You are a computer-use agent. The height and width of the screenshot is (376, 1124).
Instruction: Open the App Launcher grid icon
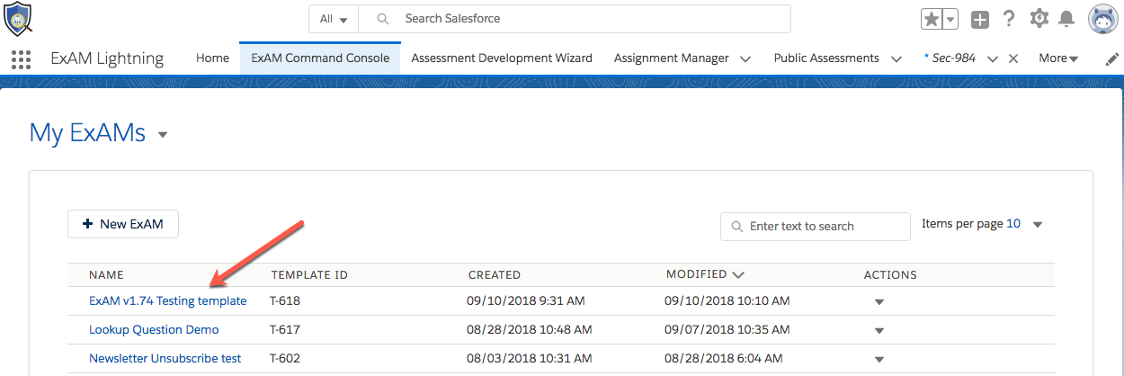point(21,59)
